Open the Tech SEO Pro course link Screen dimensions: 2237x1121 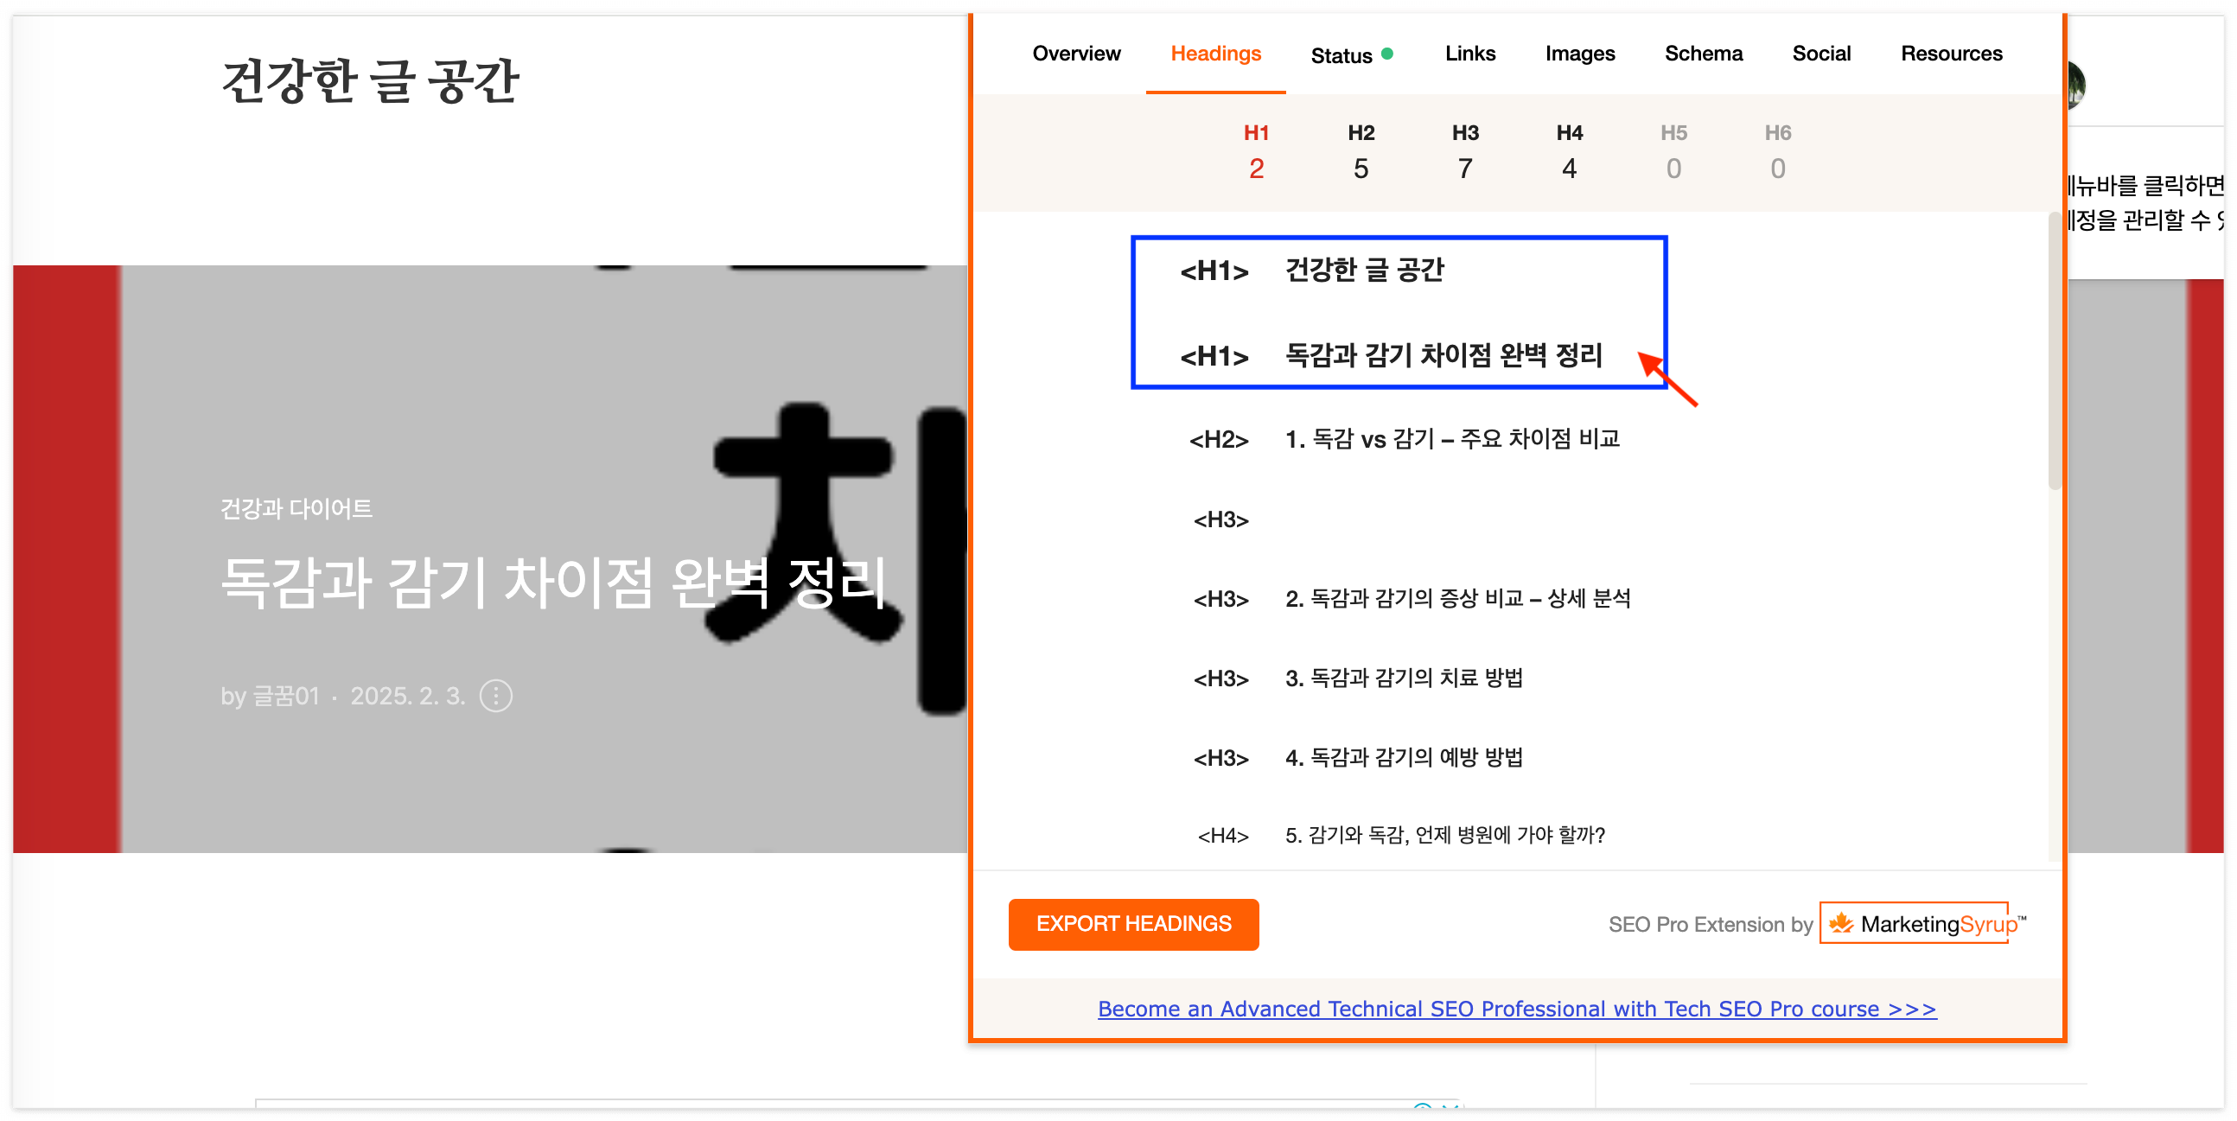click(x=1516, y=1009)
